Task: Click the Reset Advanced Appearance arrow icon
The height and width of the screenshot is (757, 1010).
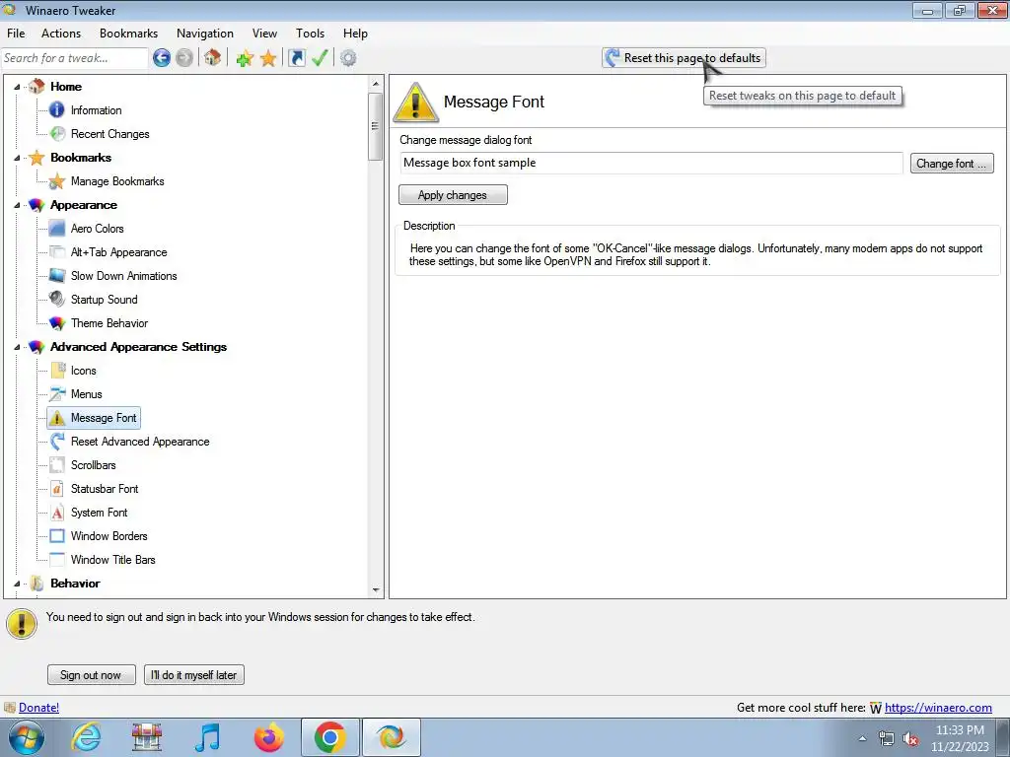Action: point(57,442)
